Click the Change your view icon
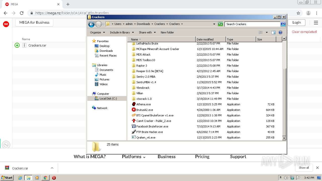The width and height of the screenshot is (322, 181). click(261, 32)
